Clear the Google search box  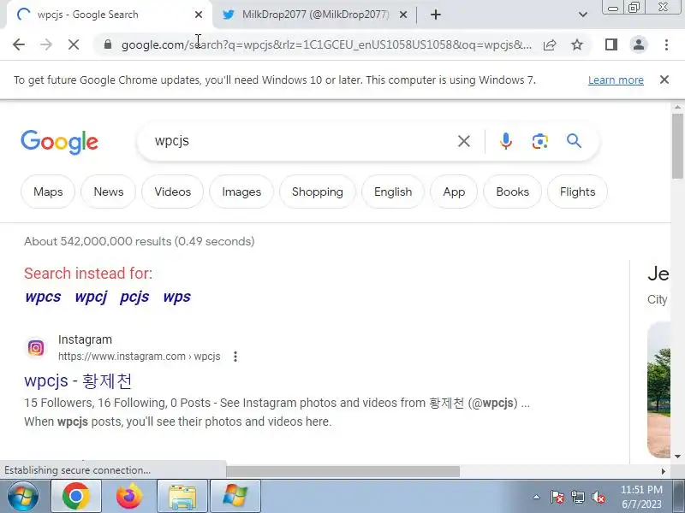tap(464, 141)
